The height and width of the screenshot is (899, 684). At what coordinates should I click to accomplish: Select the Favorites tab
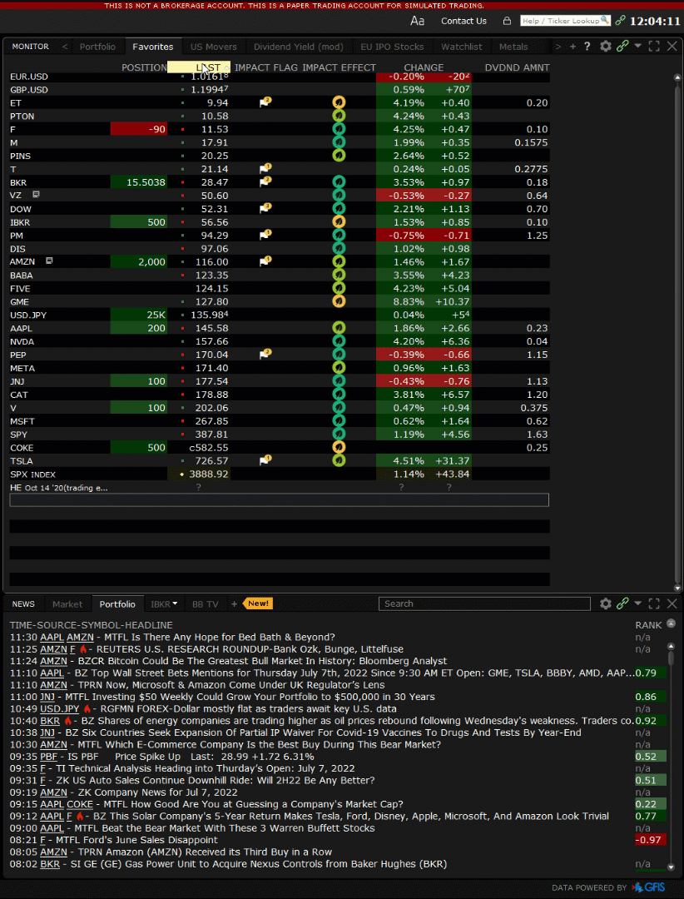pos(153,47)
